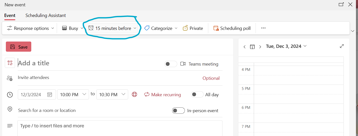358x136 pixels.
Task: Expand the calendar preview pane
Action: pos(342,46)
